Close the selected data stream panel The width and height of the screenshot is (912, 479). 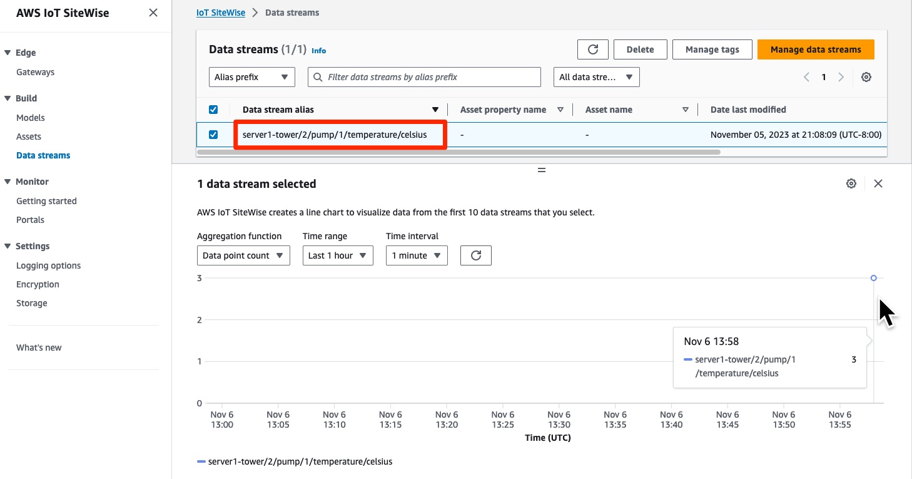pyautogui.click(x=878, y=183)
